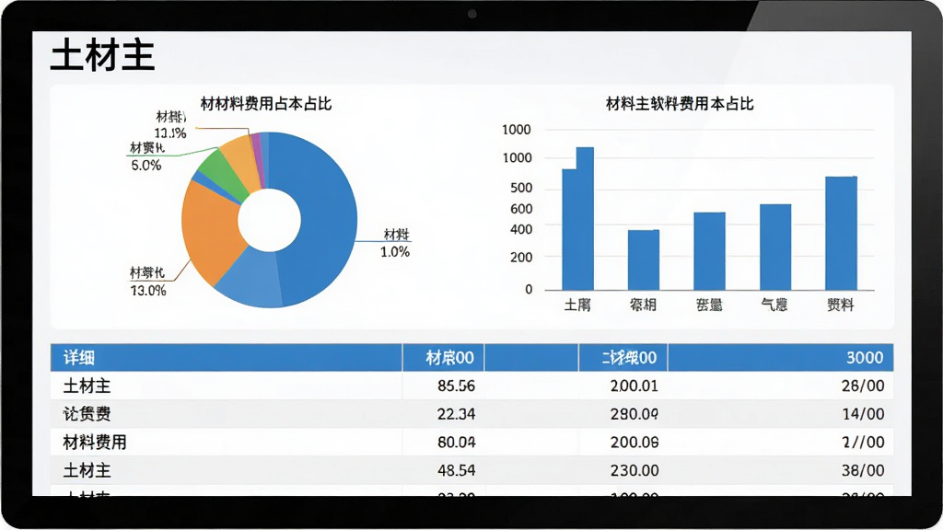Click the table cell 85.56
This screenshot has height=530, width=943.
[x=457, y=386]
